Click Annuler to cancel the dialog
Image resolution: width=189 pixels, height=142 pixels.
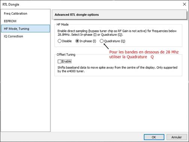click(177, 137)
